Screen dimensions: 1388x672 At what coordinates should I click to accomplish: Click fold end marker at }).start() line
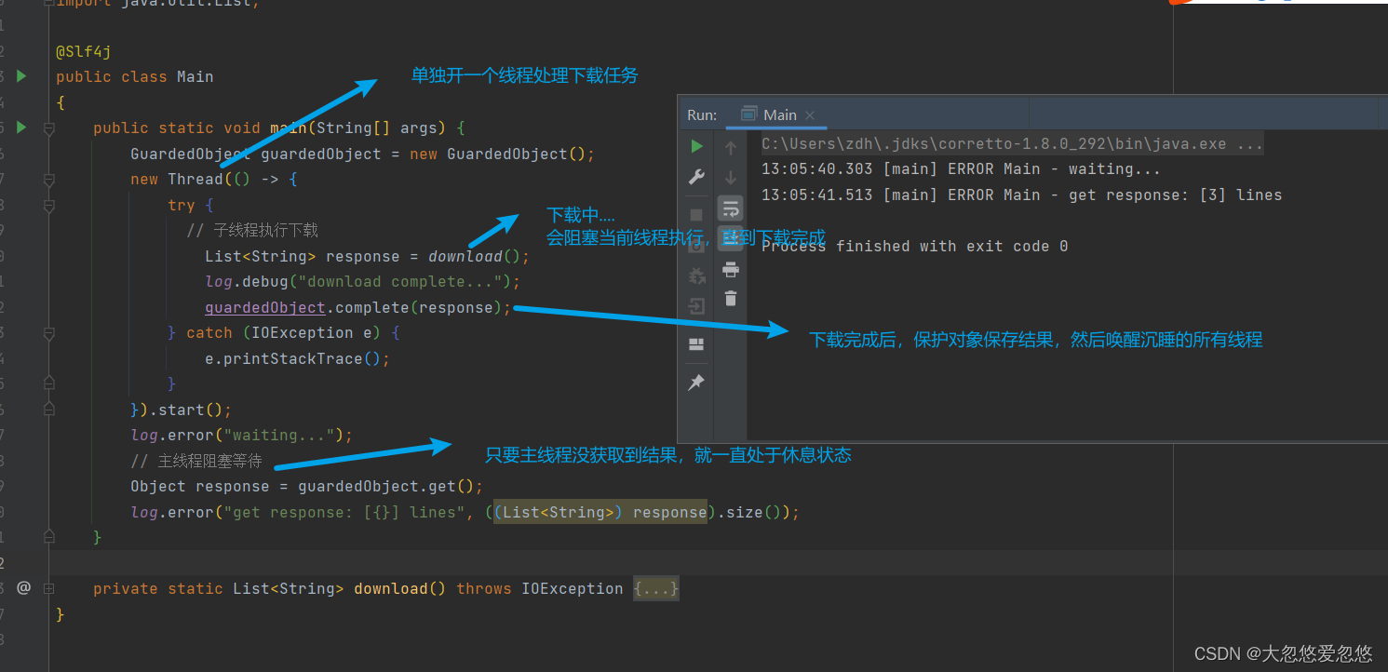[49, 410]
